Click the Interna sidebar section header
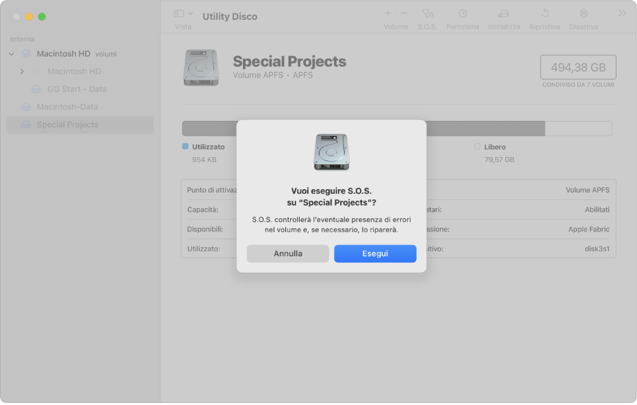Viewport: 637px width, 405px height. (x=23, y=40)
